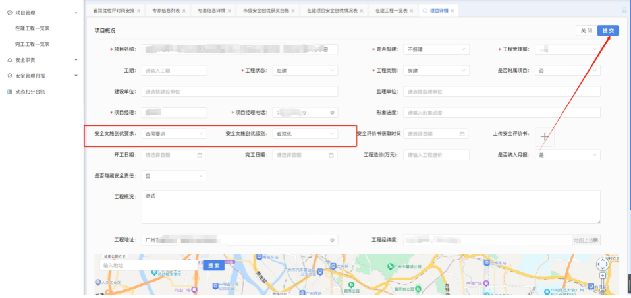
Task: Close the 专家信息列表 tab with its x icon
Action: [x=184, y=11]
